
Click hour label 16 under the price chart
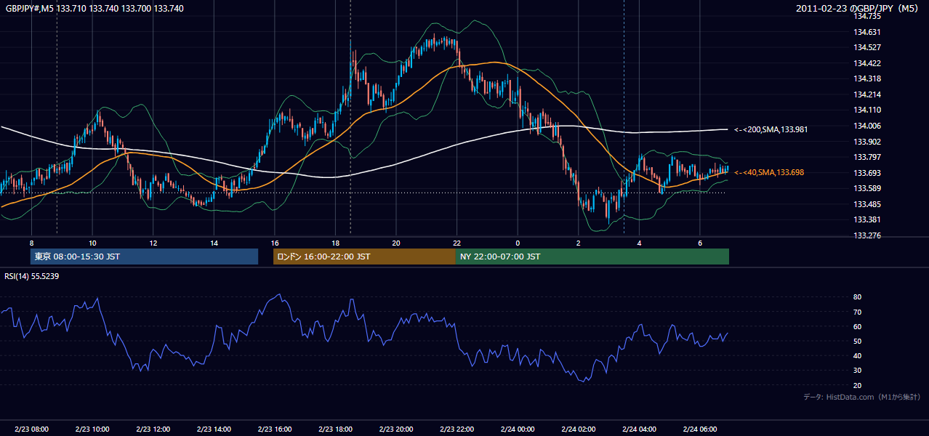pyautogui.click(x=274, y=243)
